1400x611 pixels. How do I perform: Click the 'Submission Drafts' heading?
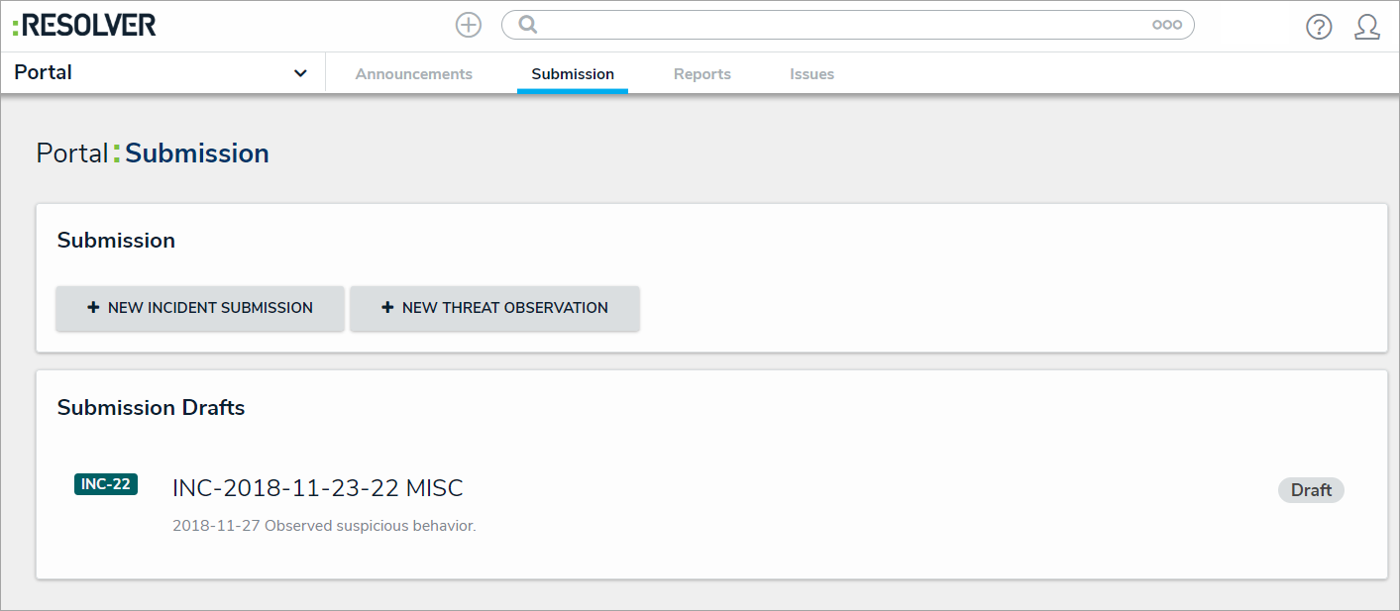click(151, 407)
